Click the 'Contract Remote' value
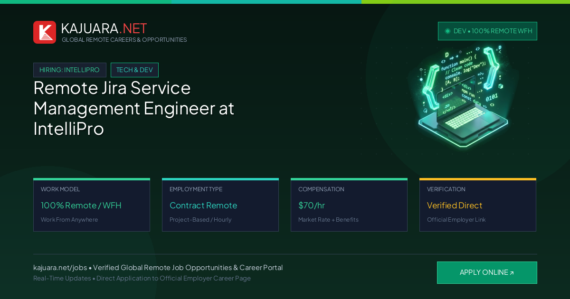The image size is (570, 299). point(203,206)
